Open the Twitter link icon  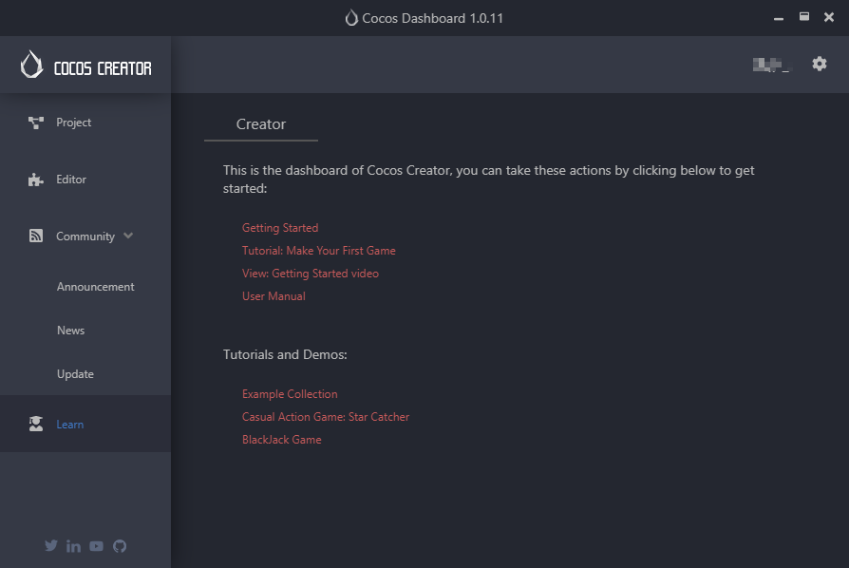tap(51, 546)
